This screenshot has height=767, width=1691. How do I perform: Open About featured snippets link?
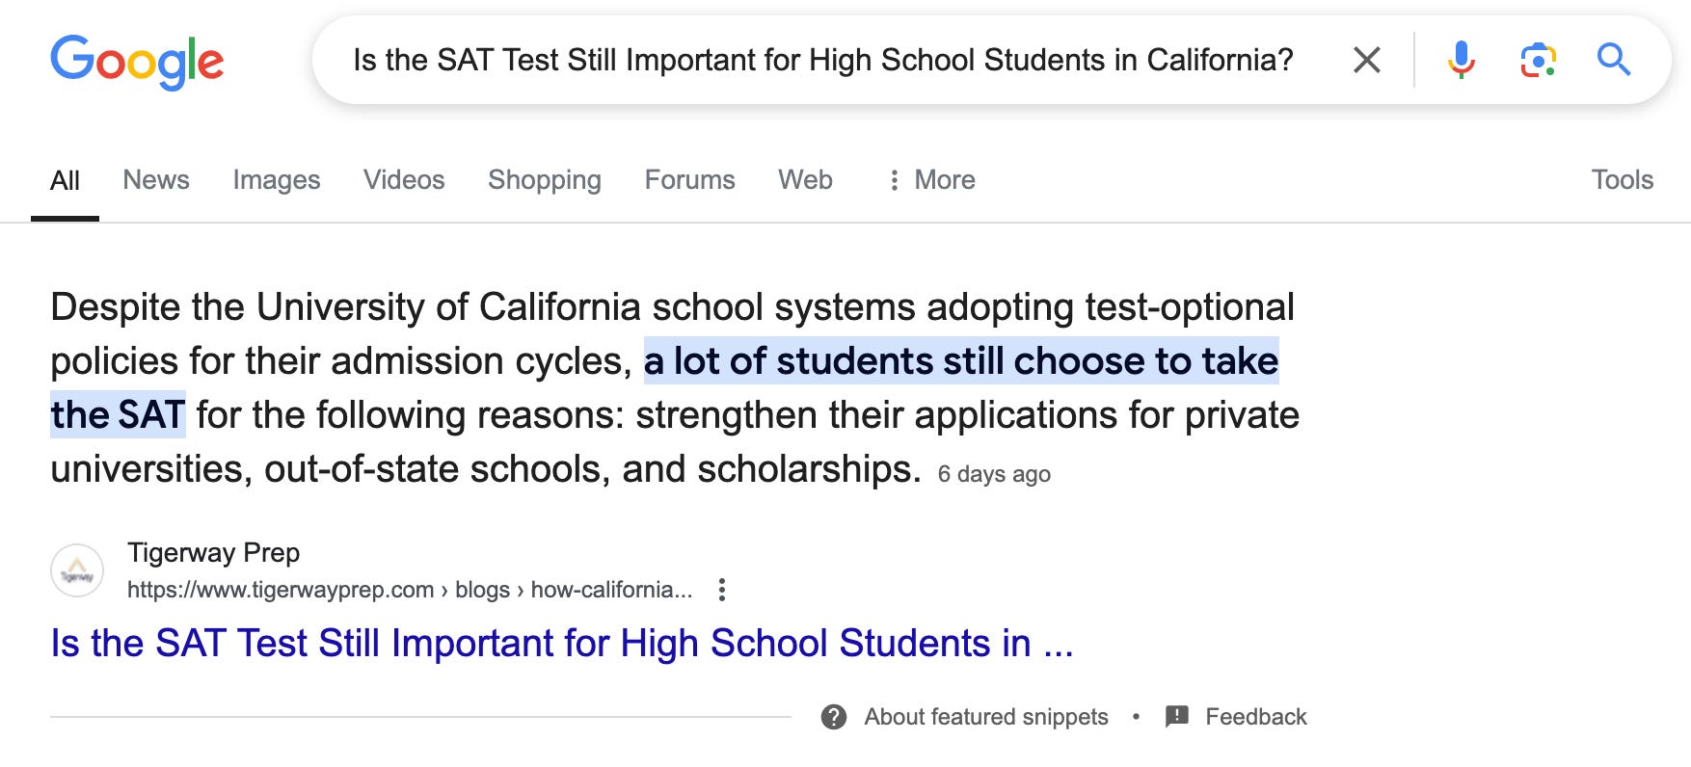[986, 717]
